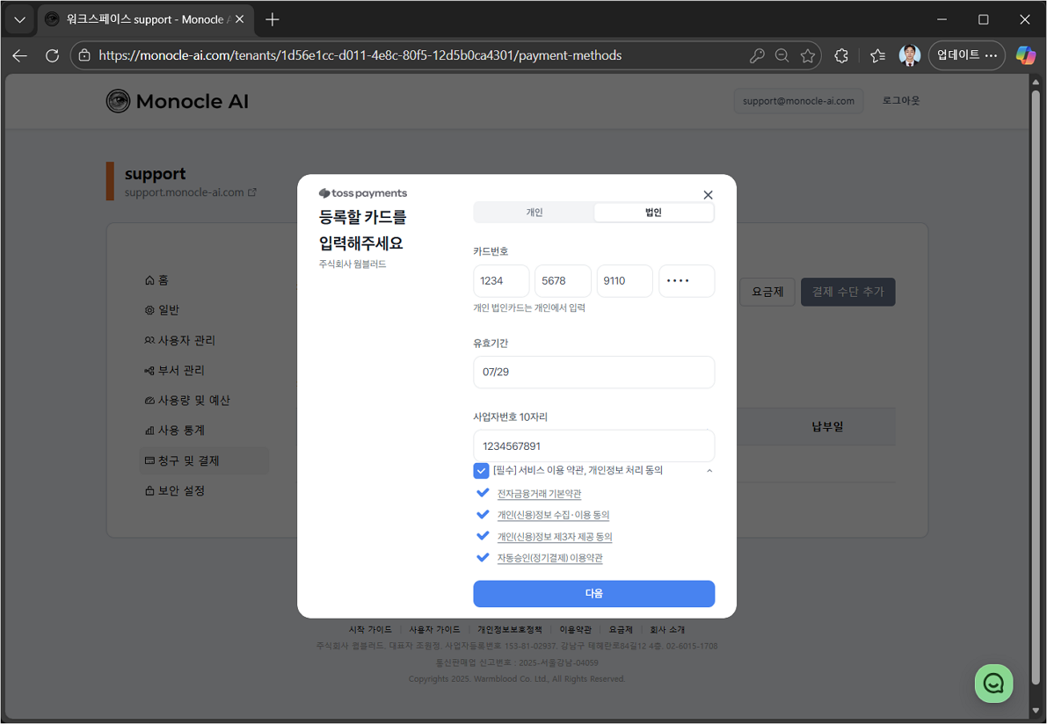This screenshot has height=724, width=1047.
Task: Open the 개인정보보호정책 footer link
Action: point(511,629)
